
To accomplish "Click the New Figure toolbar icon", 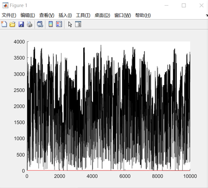I will pyautogui.click(x=4, y=24).
